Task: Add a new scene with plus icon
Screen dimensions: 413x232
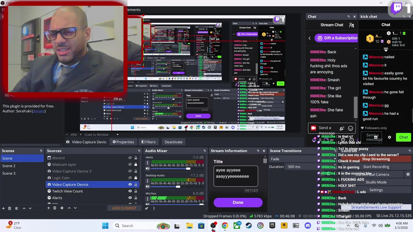Action: click(x=3, y=208)
